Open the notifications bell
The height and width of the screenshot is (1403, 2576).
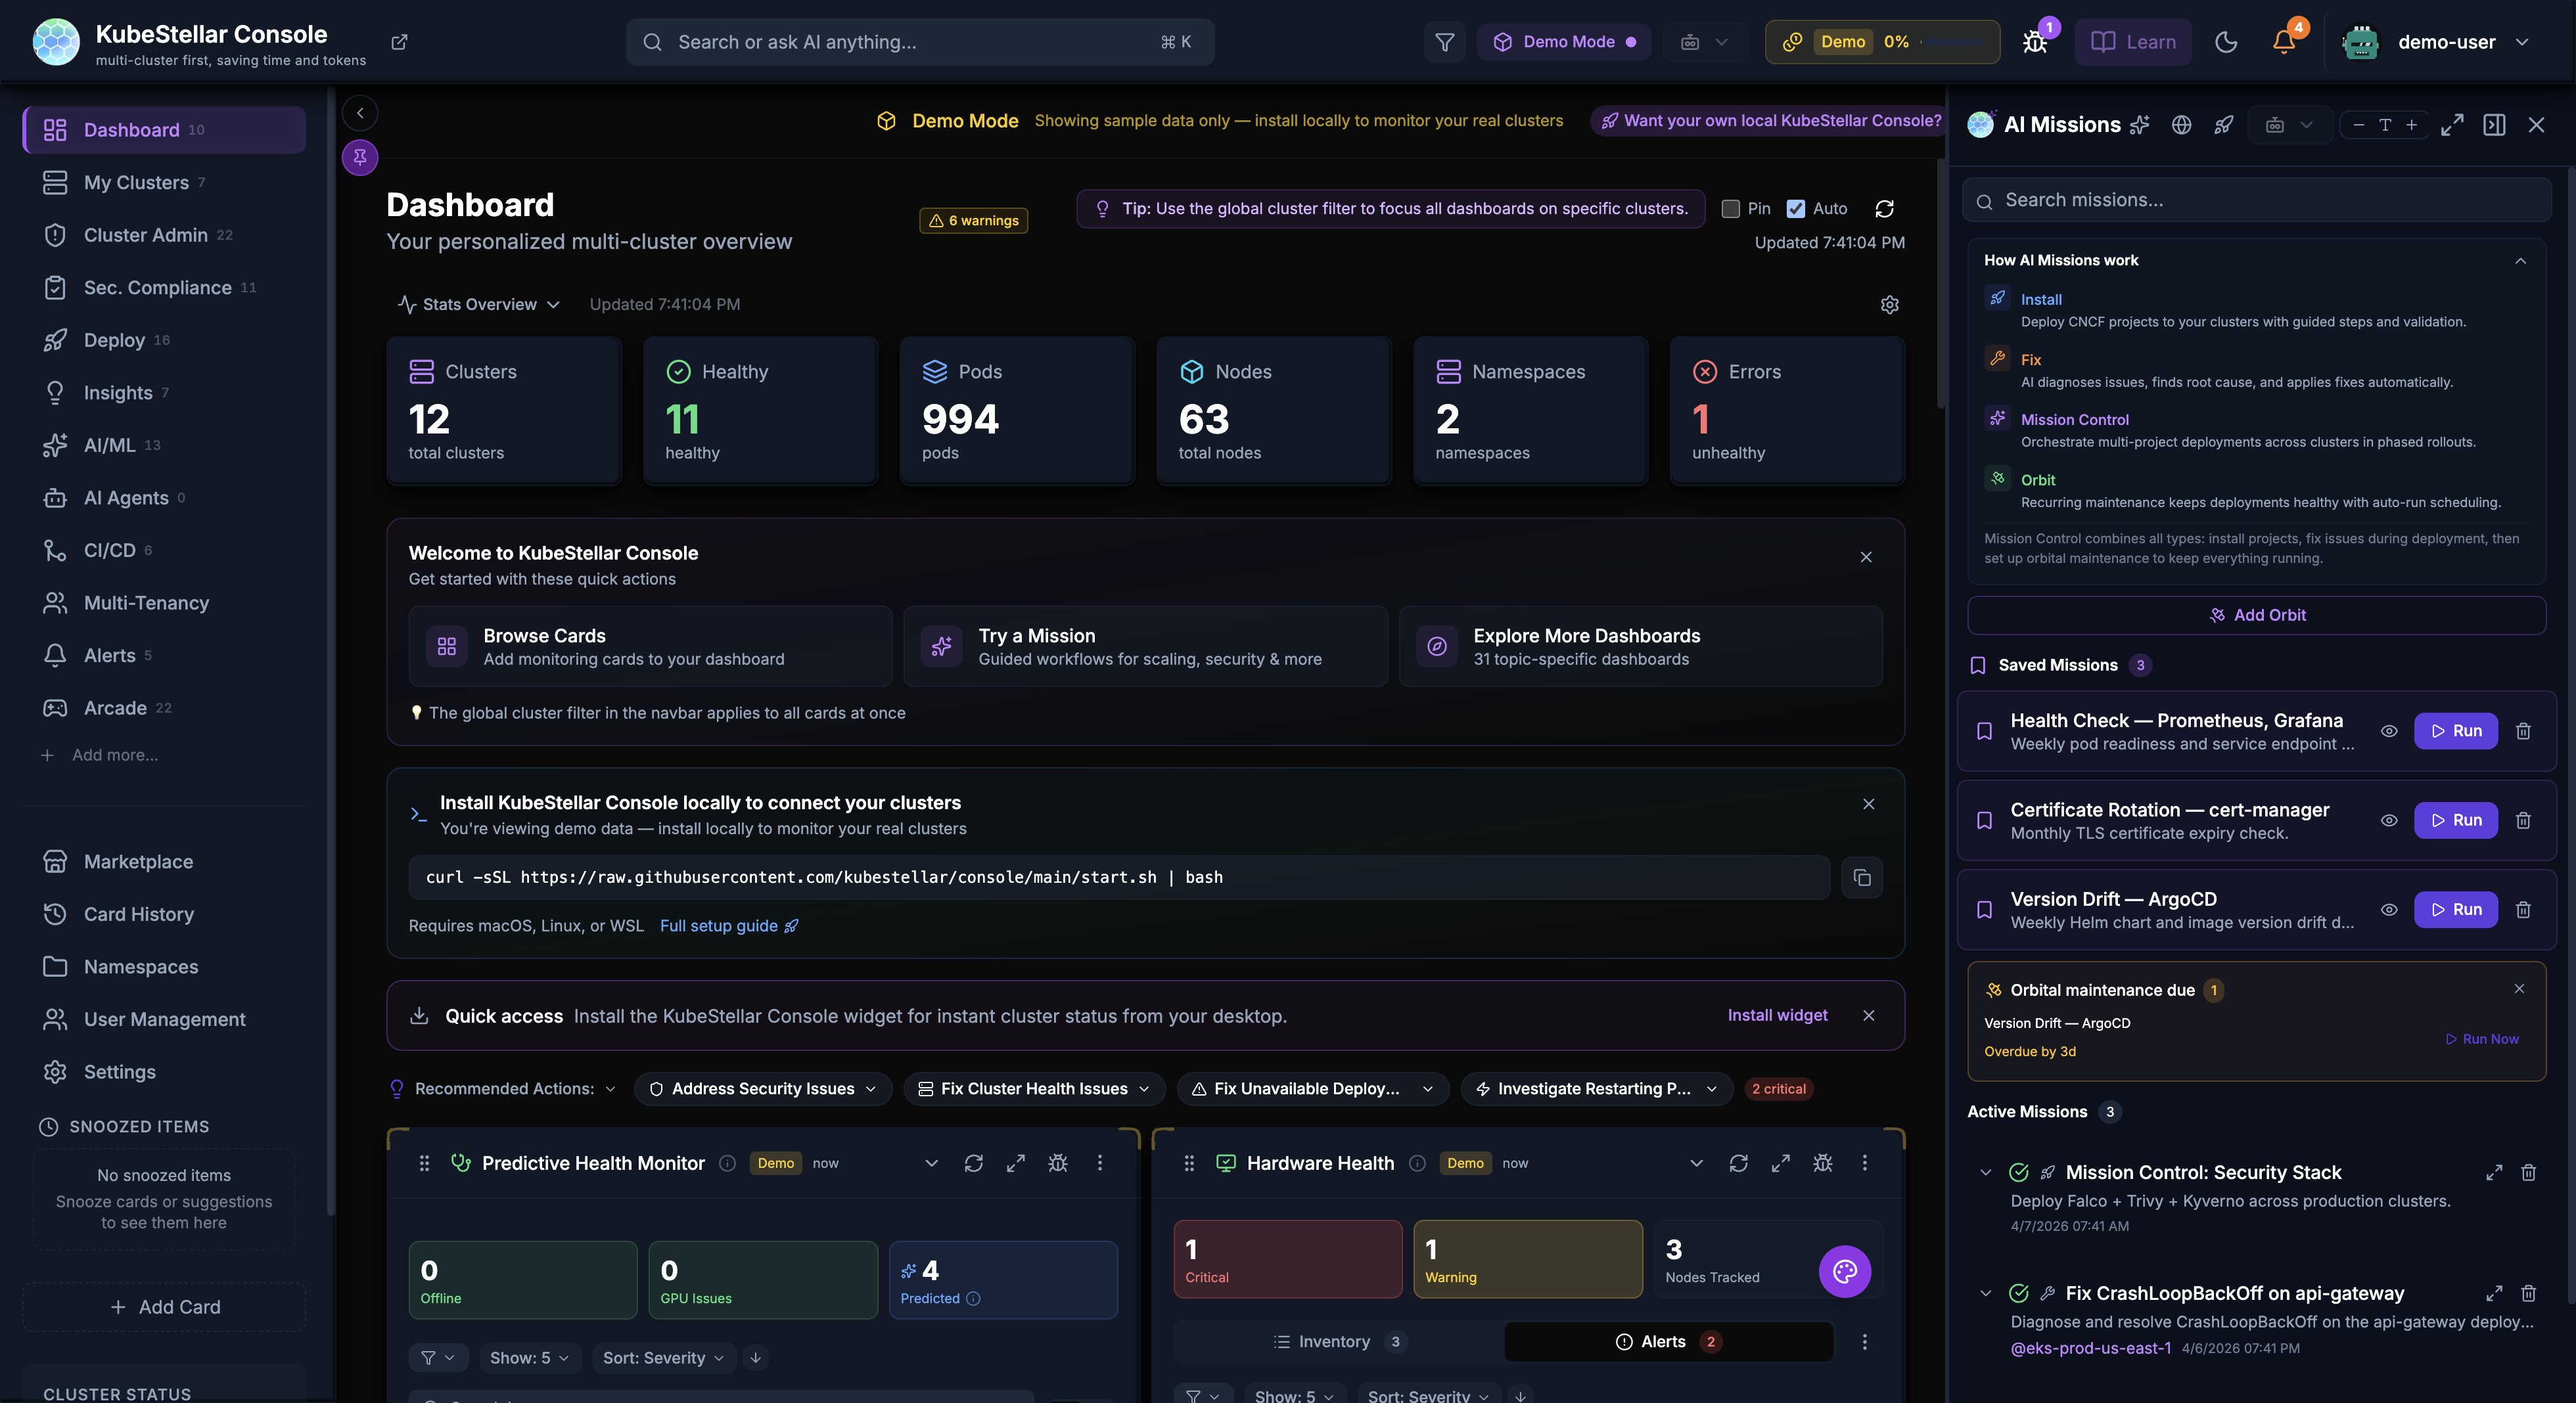click(2284, 42)
